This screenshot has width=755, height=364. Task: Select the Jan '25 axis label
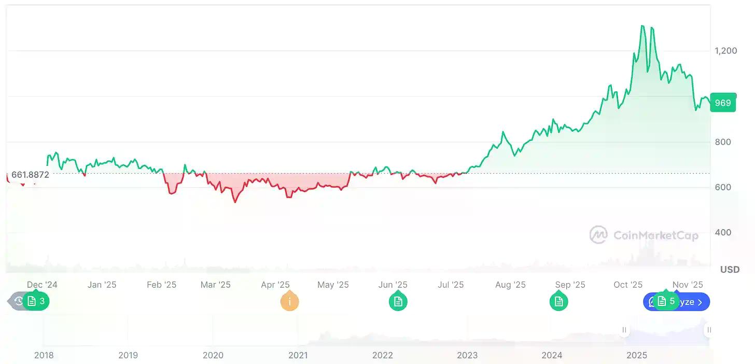pos(102,285)
